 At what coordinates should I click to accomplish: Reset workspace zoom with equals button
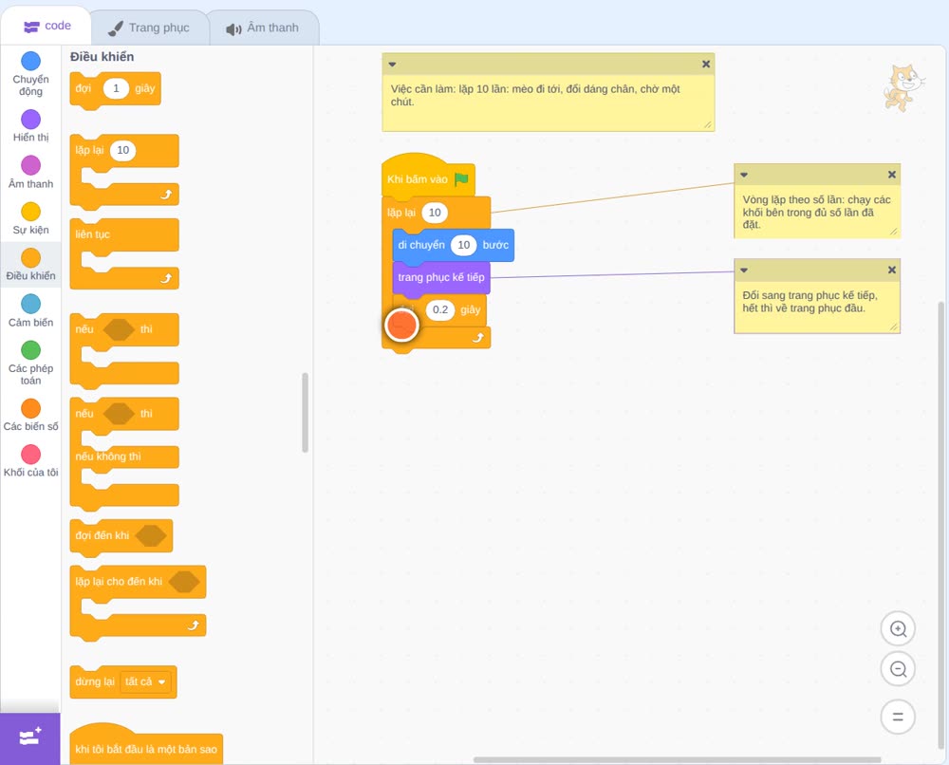pos(898,717)
